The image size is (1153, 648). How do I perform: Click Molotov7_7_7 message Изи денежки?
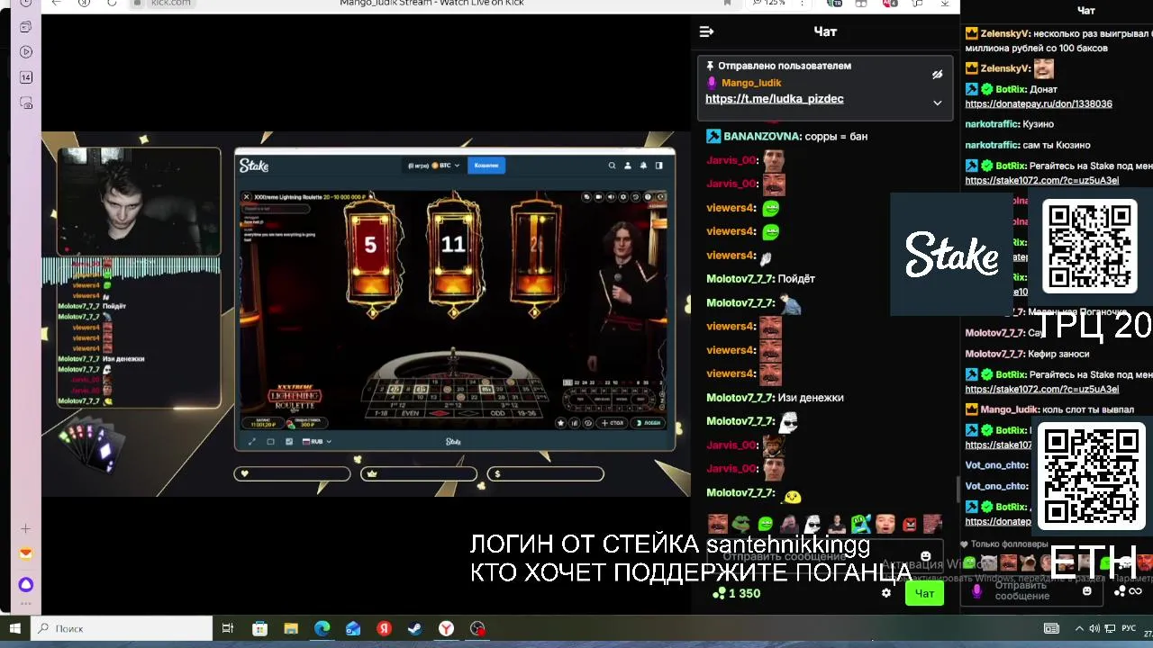811,398
